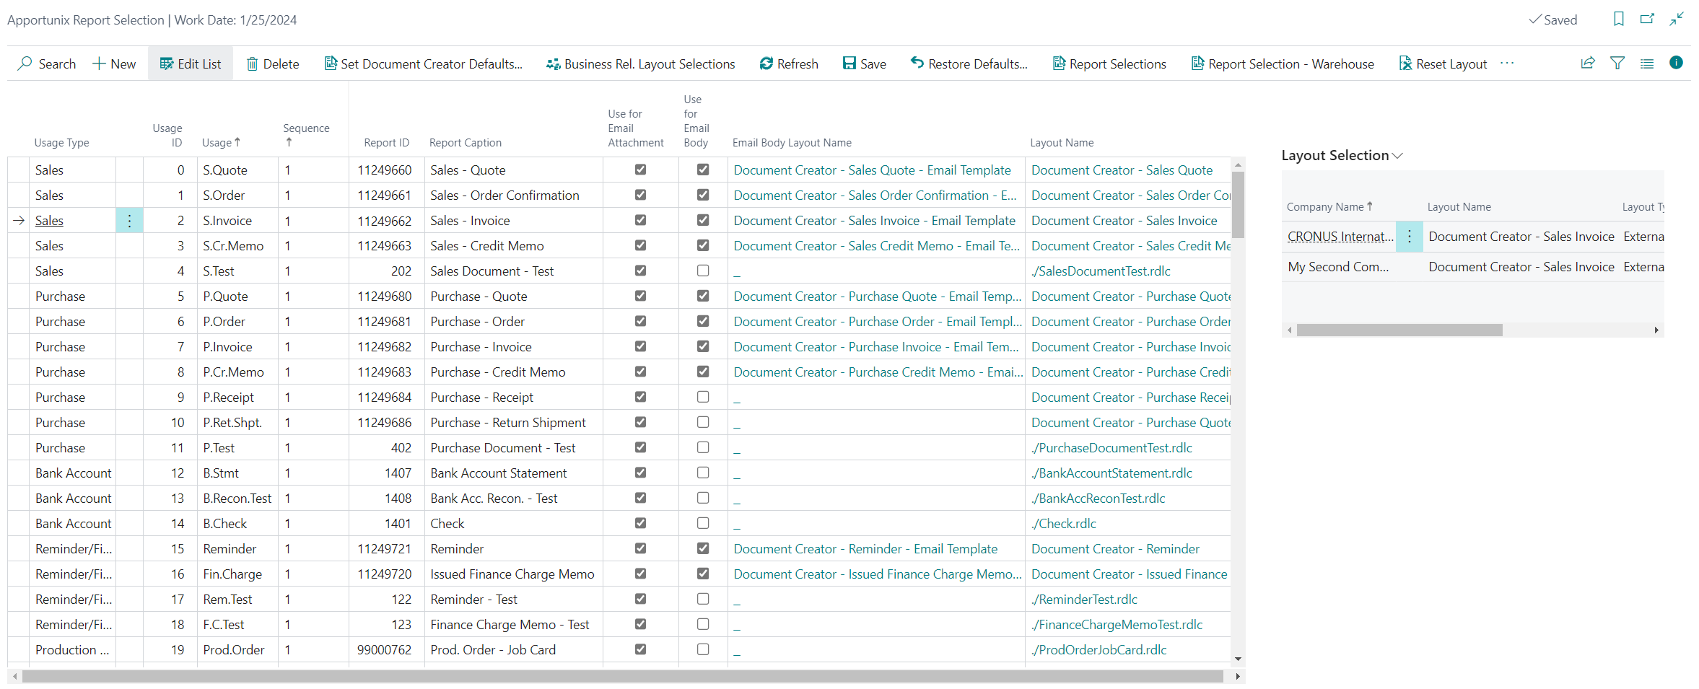The height and width of the screenshot is (689, 1699).
Task: Open row options for CRONUS Internat... layout
Action: [x=1409, y=237]
